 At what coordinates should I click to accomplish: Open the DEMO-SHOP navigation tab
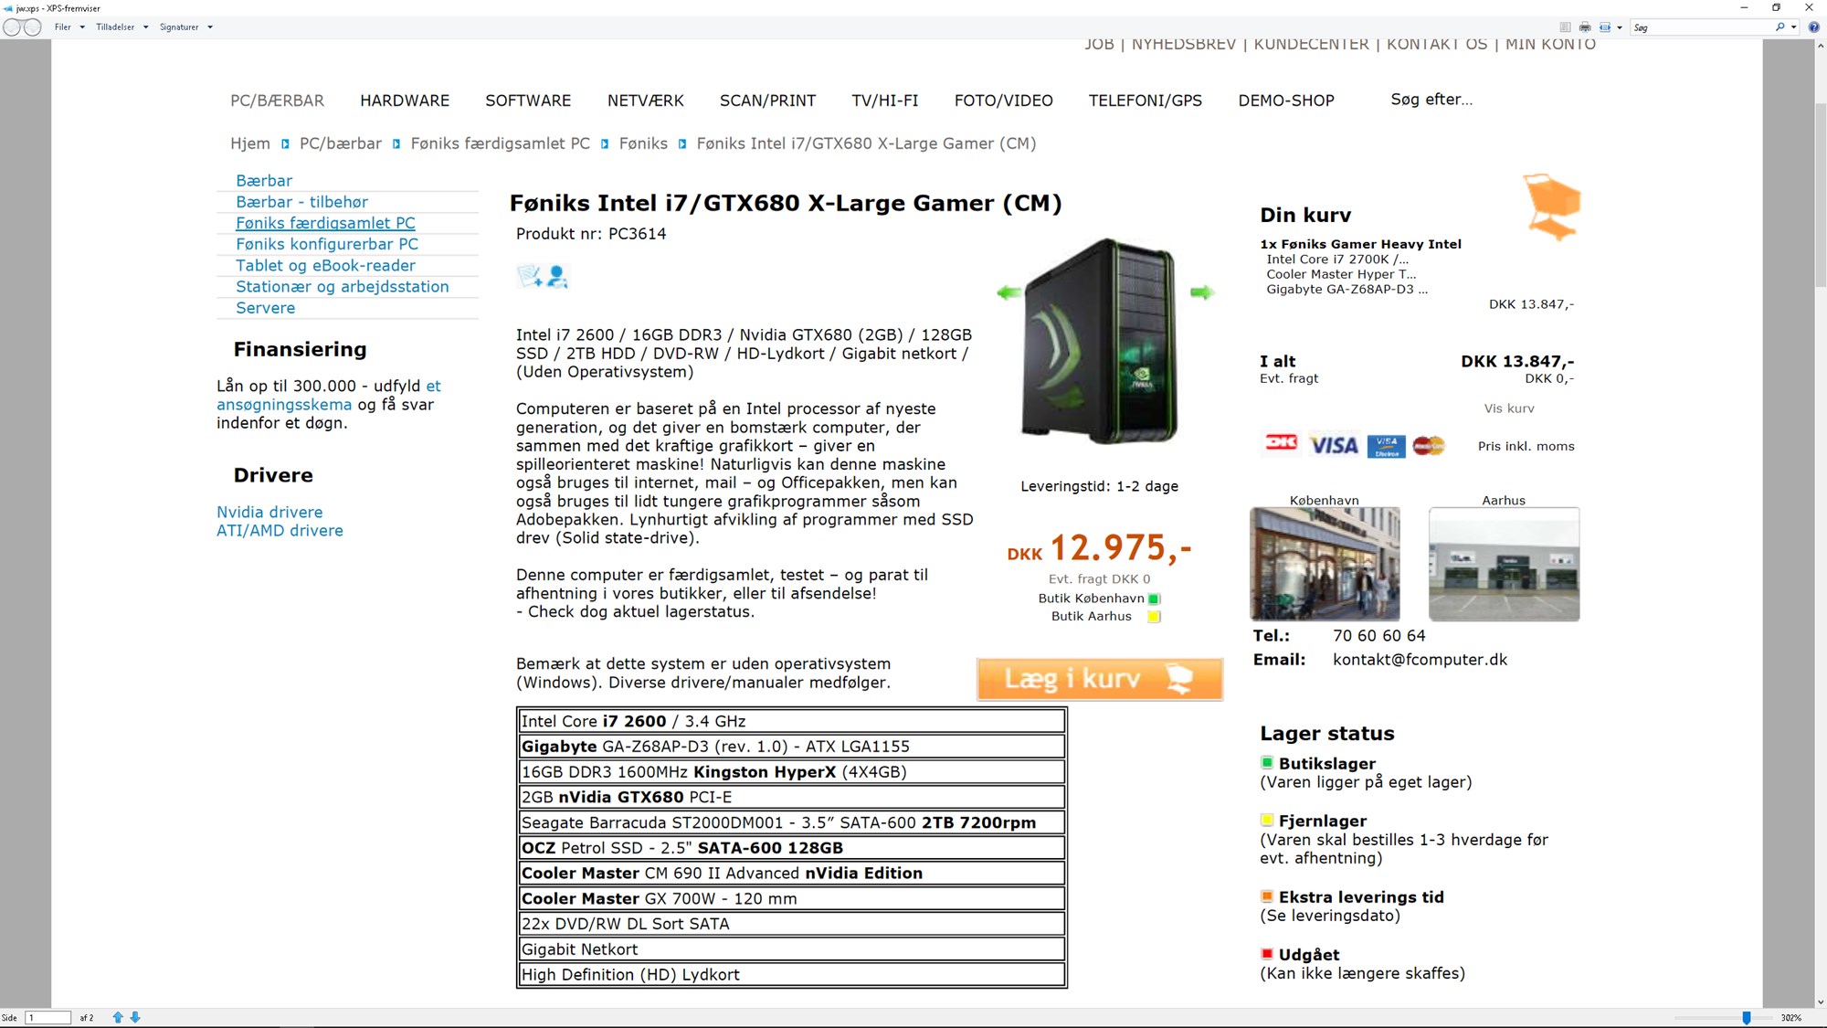click(x=1286, y=101)
